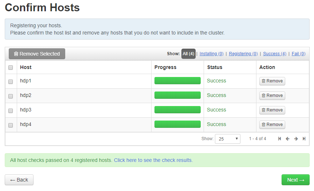Show All (4) hosts filter
Viewport: 314px width, 191px height.
(x=188, y=54)
